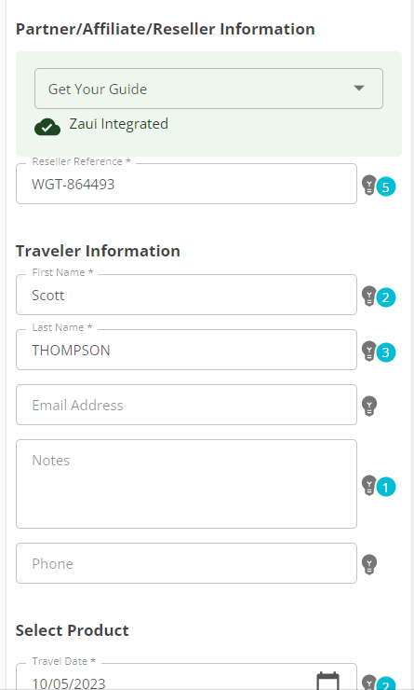Click into the First Name field
Screen dimensions: 414x690
(186, 295)
